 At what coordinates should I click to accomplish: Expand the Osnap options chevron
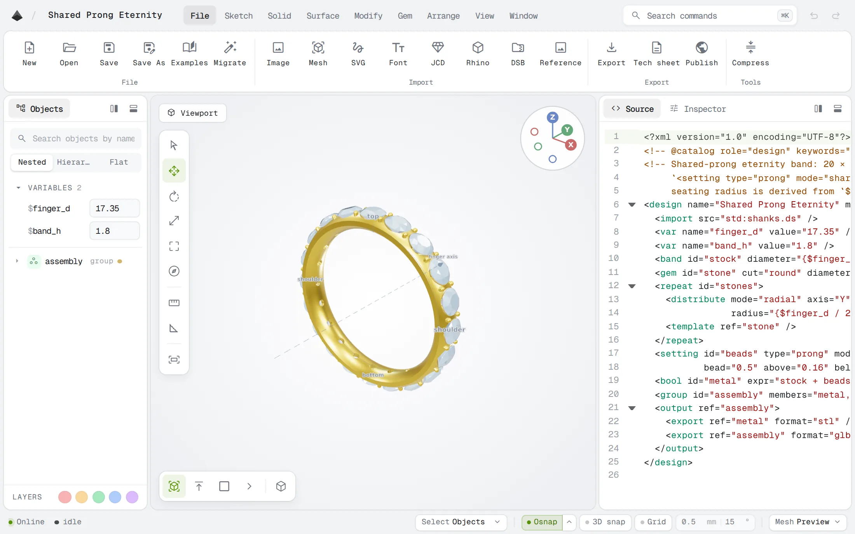[x=569, y=522]
